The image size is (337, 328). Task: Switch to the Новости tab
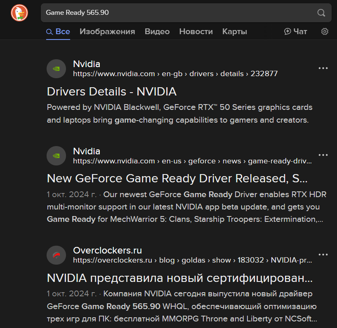click(x=196, y=32)
